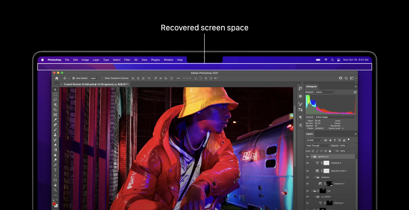Select the Frame tool
409x210 pixels.
coord(55,115)
